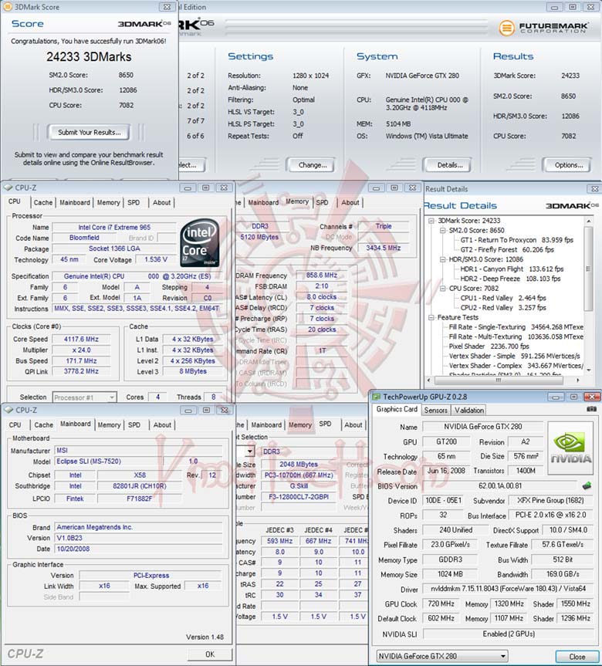The image size is (602, 666).
Task: Click the NVIDIA logo in GPU-Z
Action: coord(570,448)
